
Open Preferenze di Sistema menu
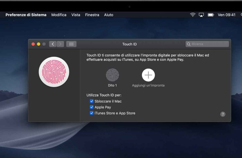[x=26, y=15]
